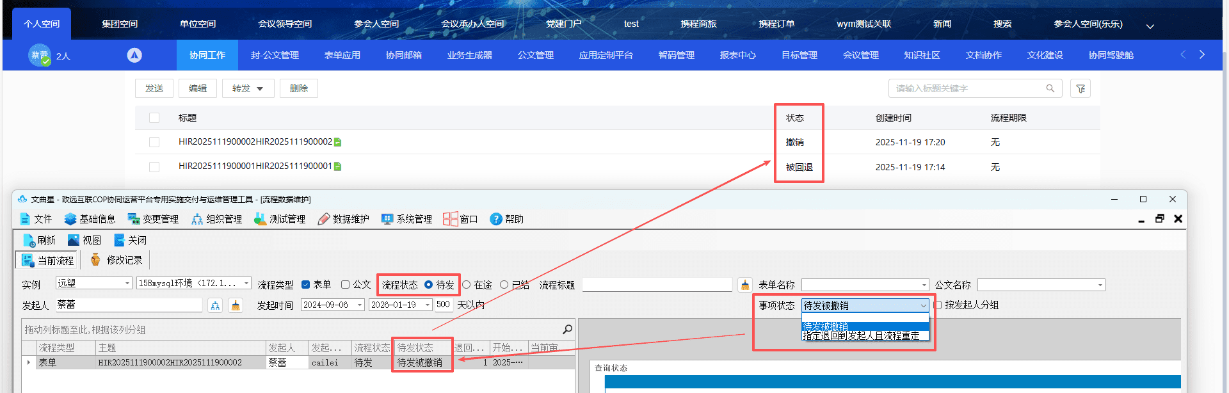
Task: Click the broom clear icon beside 发起人
Action: coord(236,305)
